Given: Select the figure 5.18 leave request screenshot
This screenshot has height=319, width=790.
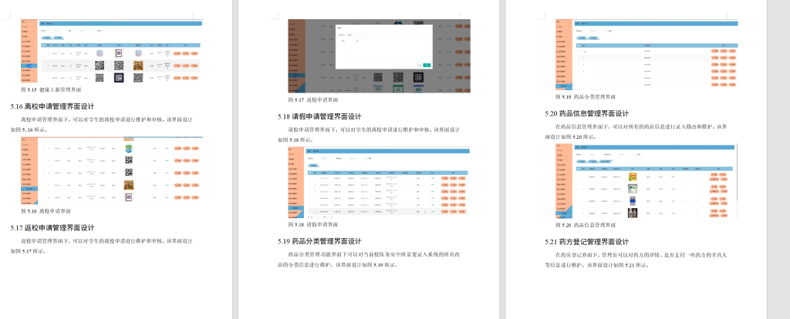Looking at the screenshot, I should point(379,183).
